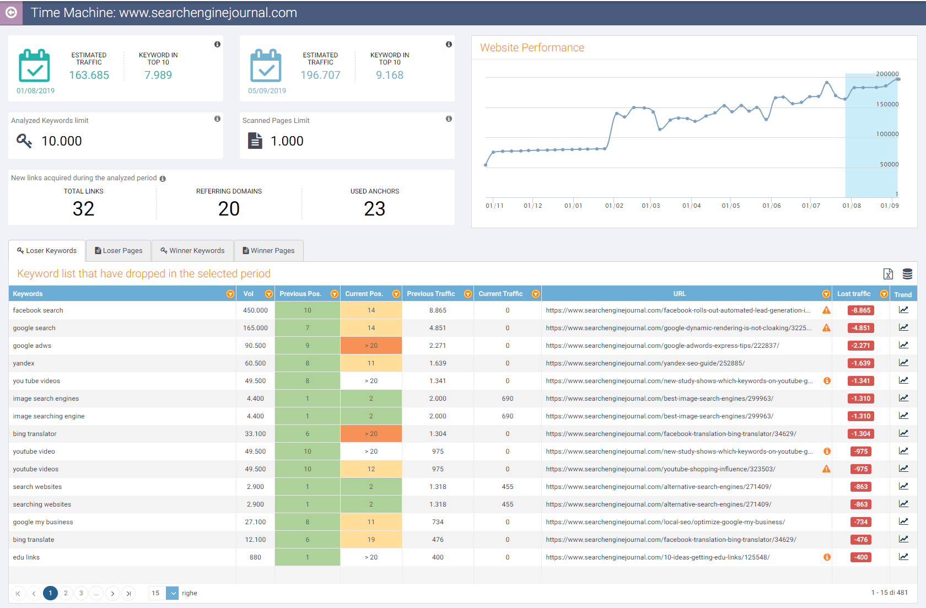This screenshot has width=926, height=608.
Task: Open facebook-rolls-out-automated-lead-generation URL
Action: pos(678,310)
